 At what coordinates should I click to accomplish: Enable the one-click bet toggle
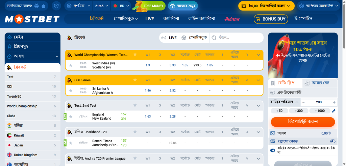pos(273,92)
